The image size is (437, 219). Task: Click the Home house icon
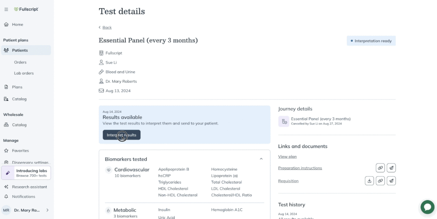[x=6, y=24]
